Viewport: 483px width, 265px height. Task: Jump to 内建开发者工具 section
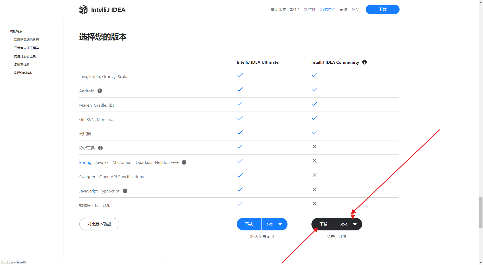coord(25,56)
